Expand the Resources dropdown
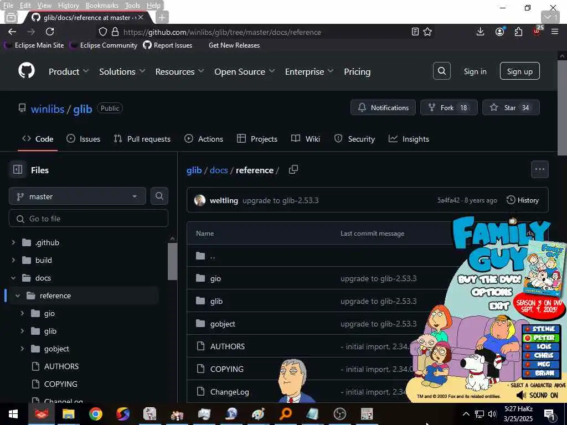 (179, 71)
